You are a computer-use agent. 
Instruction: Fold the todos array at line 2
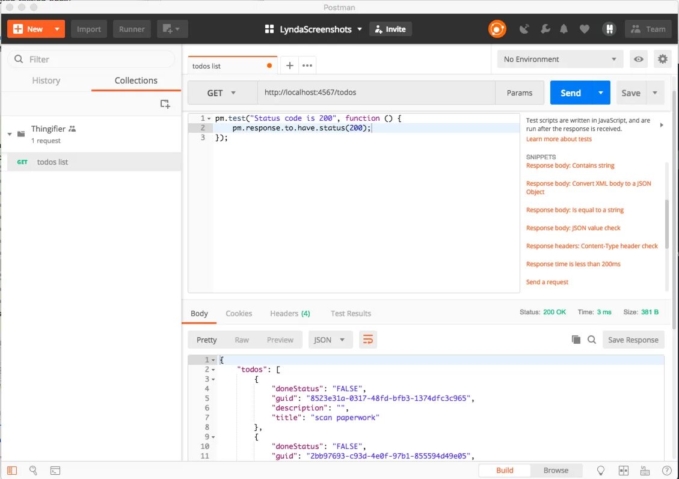point(213,370)
